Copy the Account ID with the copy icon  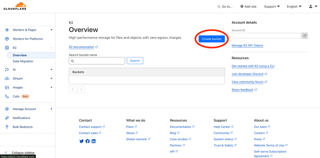[305, 36]
